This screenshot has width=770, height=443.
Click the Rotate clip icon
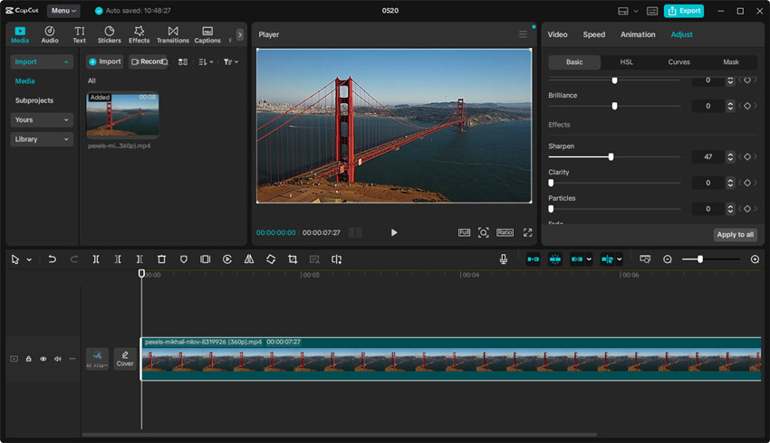coord(271,259)
